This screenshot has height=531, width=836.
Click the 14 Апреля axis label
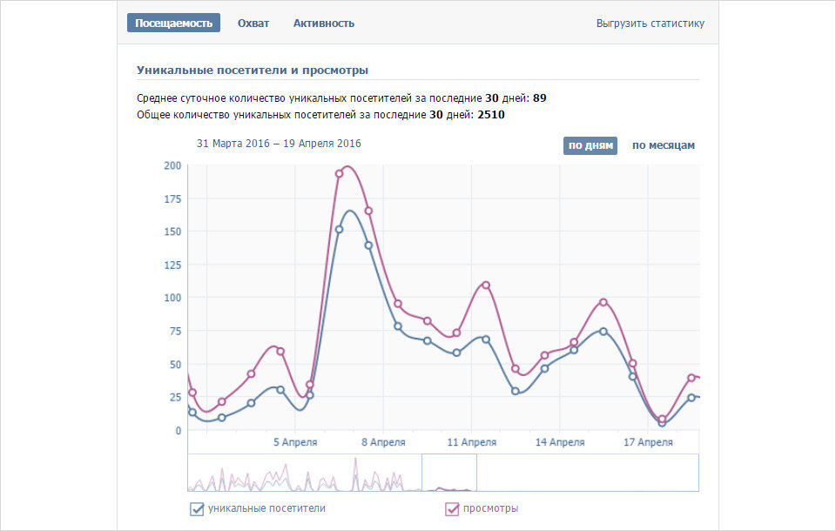560,442
